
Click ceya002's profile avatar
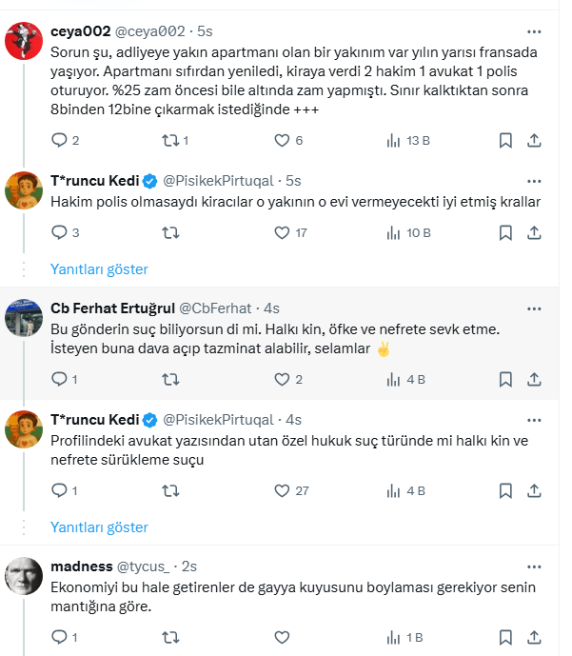tap(23, 41)
